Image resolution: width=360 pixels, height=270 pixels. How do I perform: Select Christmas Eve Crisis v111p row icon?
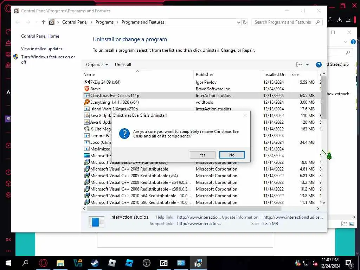(x=86, y=95)
